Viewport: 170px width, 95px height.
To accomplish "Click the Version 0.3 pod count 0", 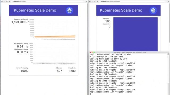I will point(109,27).
